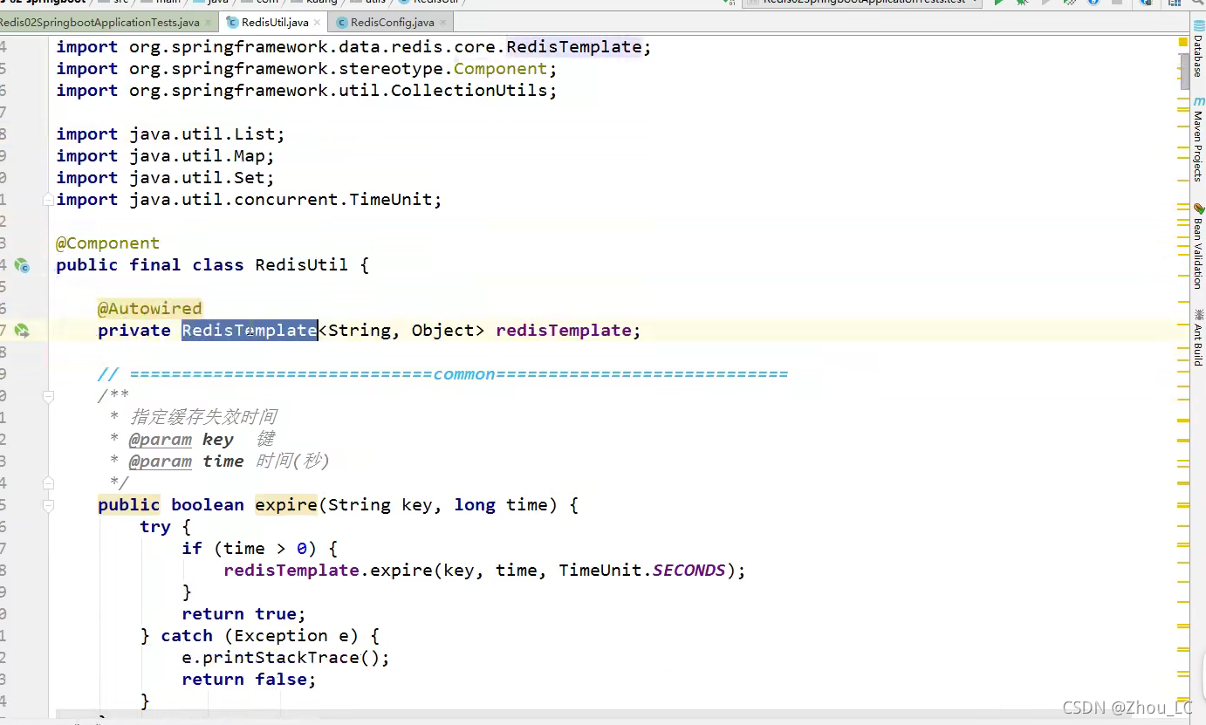Image resolution: width=1206 pixels, height=725 pixels.
Task: Close the RedisConfig.java tab
Action: pyautogui.click(x=443, y=23)
